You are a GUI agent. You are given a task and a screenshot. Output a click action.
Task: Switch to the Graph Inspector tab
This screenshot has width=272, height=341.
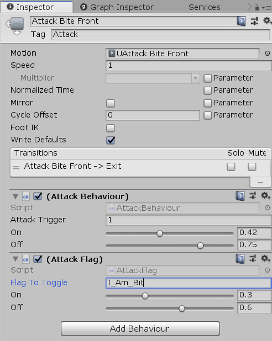[117, 7]
